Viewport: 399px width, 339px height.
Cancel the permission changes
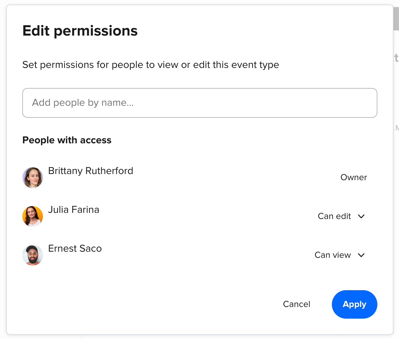pyautogui.click(x=296, y=304)
